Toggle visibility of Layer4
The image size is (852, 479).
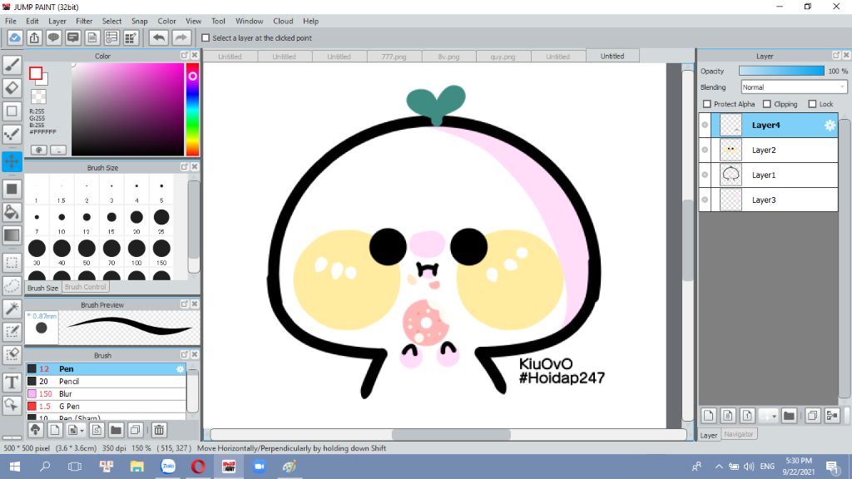[705, 126]
